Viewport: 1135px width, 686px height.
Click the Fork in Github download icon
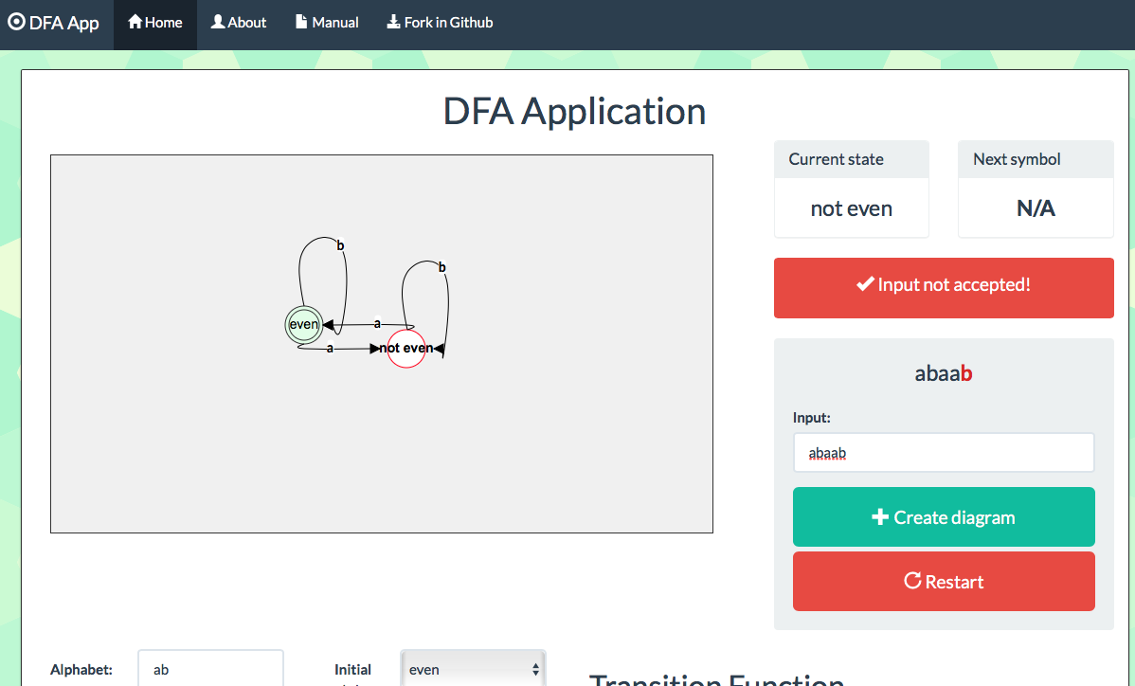(393, 22)
